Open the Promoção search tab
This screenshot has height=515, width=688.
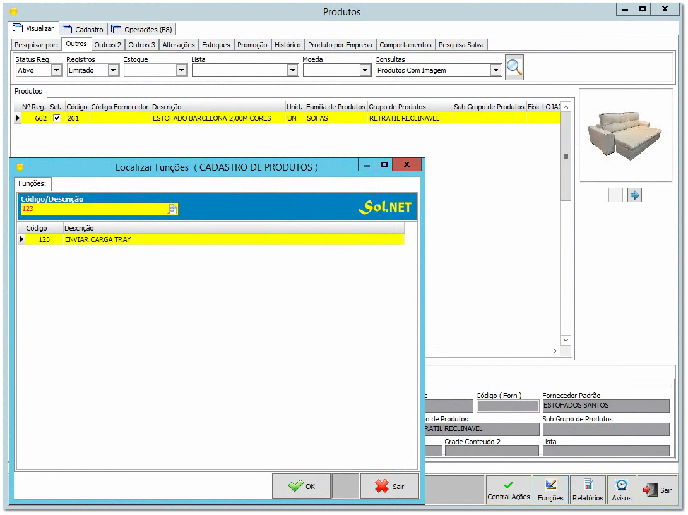pyautogui.click(x=251, y=45)
